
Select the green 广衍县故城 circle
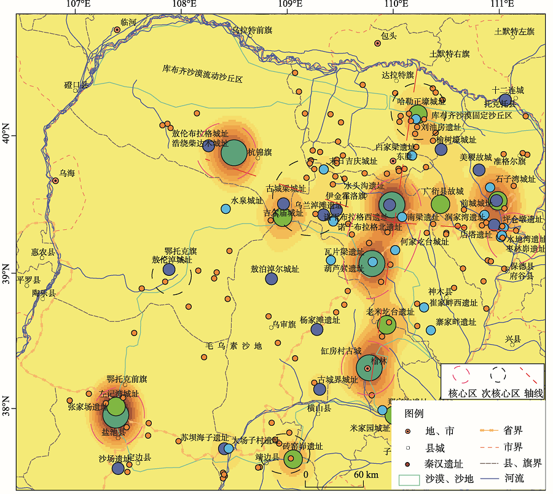click(440, 204)
